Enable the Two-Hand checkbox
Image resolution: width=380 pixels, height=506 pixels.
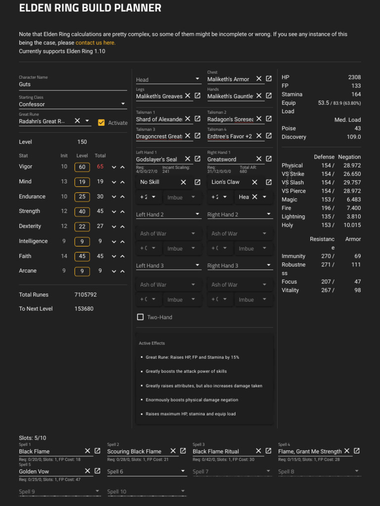(140, 317)
